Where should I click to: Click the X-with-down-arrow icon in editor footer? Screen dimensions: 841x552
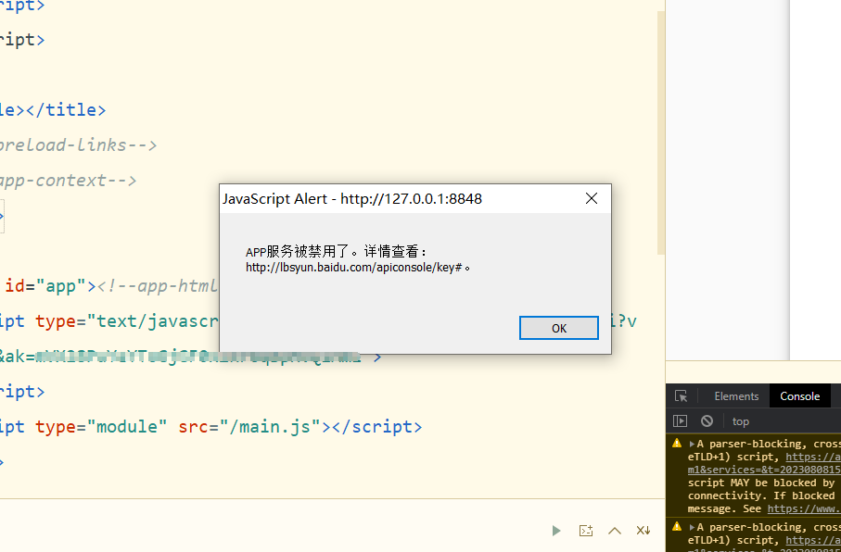click(643, 531)
